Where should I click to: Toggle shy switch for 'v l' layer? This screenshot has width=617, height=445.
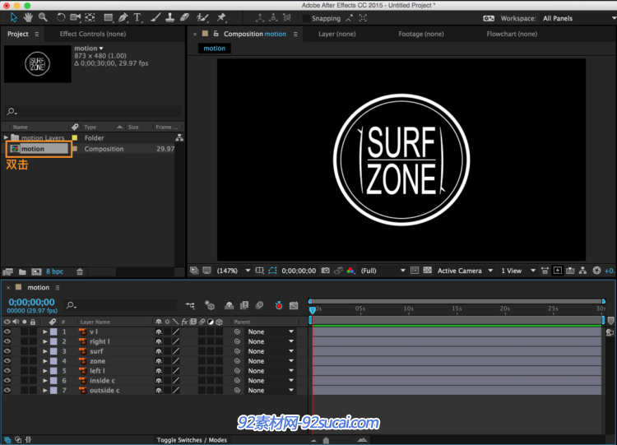(159, 331)
